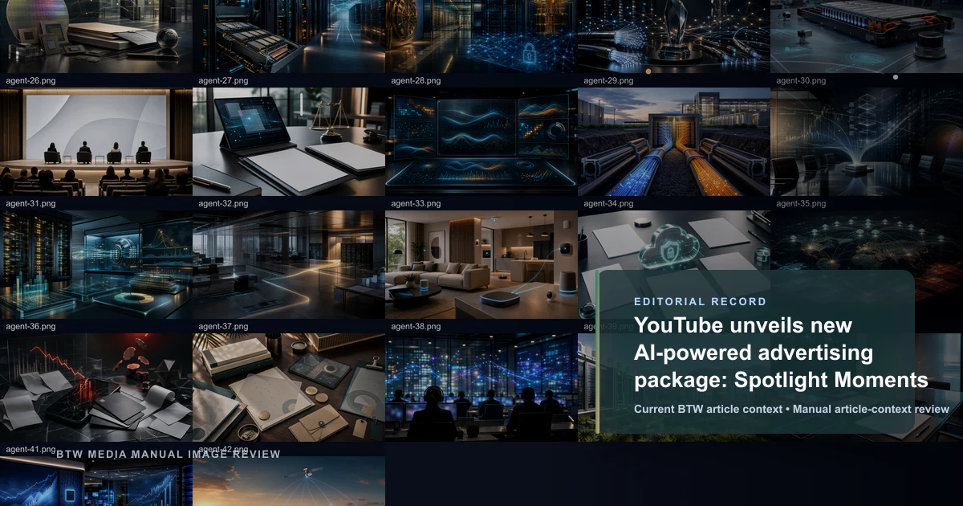Open the agent-26.png thumbnail with chips and a globe
The height and width of the screenshot is (506, 963).
pyautogui.click(x=96, y=36)
